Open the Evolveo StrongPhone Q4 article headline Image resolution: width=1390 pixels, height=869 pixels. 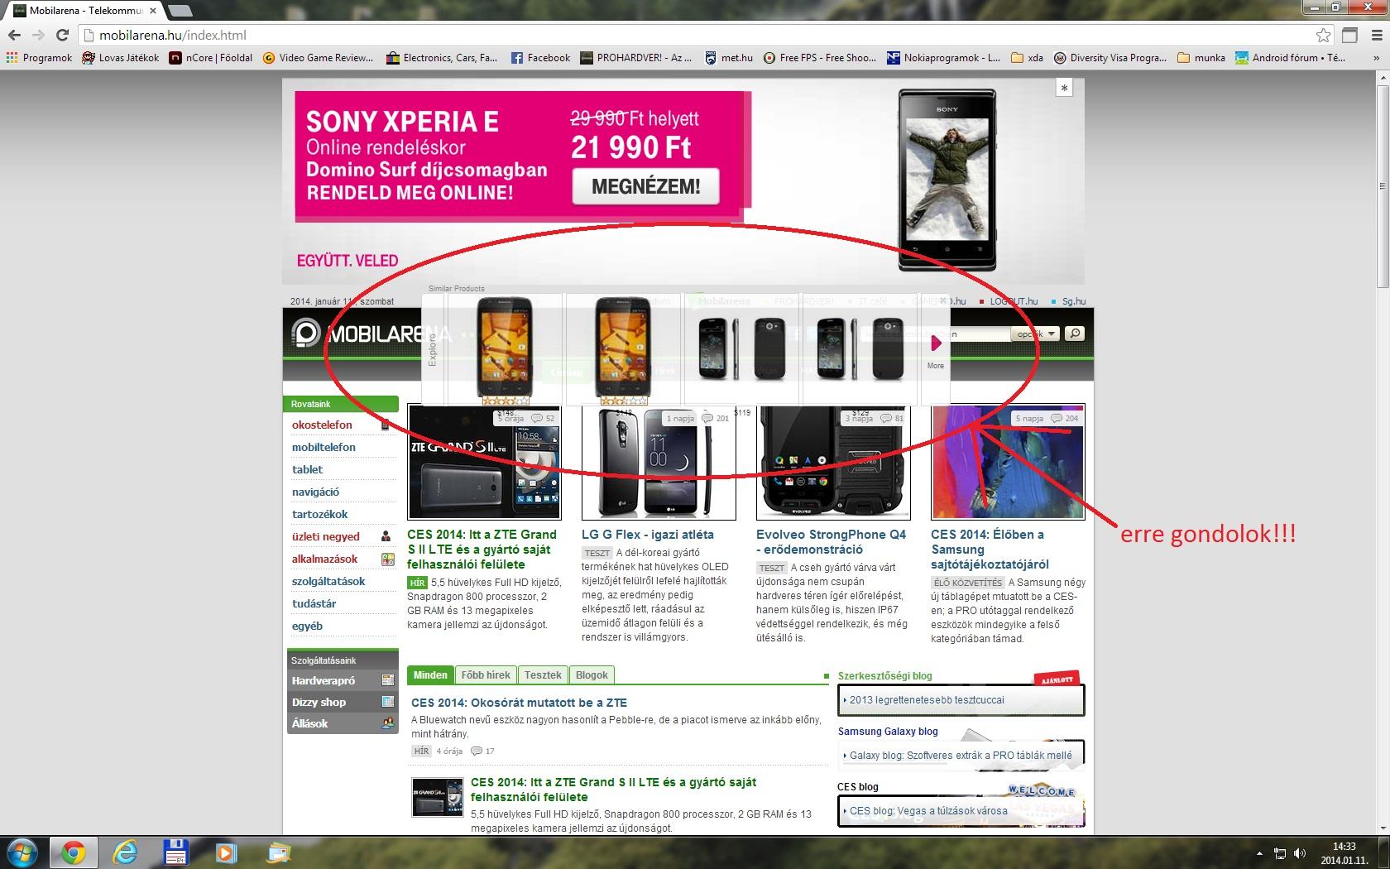tap(831, 542)
